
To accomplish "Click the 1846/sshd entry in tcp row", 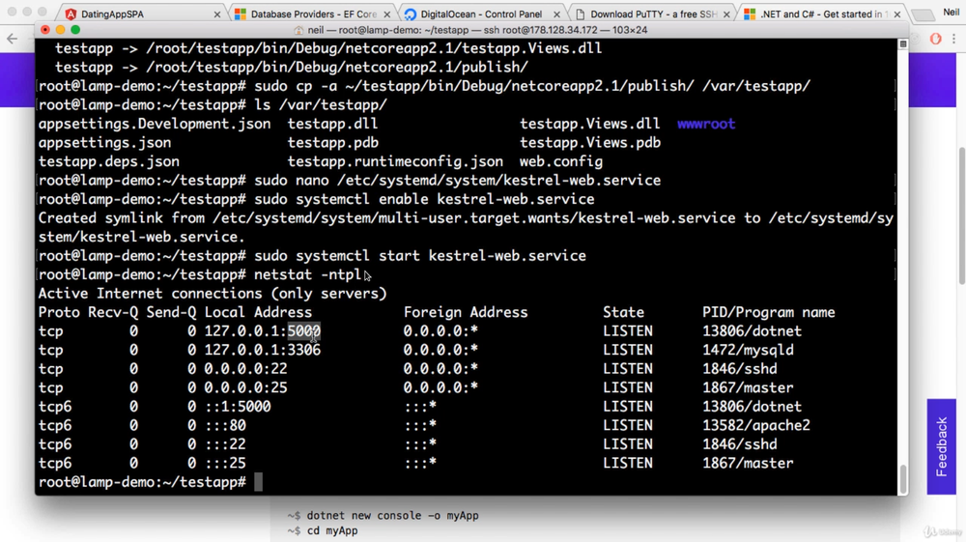I will click(739, 369).
